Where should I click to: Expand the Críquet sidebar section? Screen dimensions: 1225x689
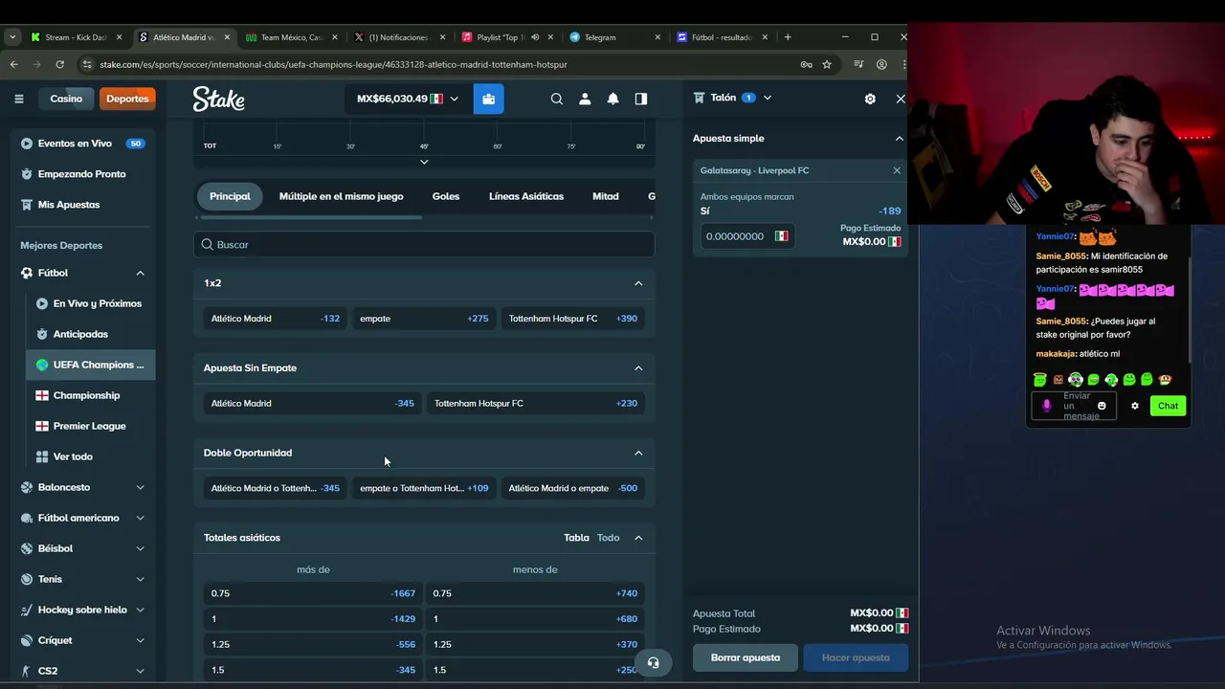(x=140, y=640)
